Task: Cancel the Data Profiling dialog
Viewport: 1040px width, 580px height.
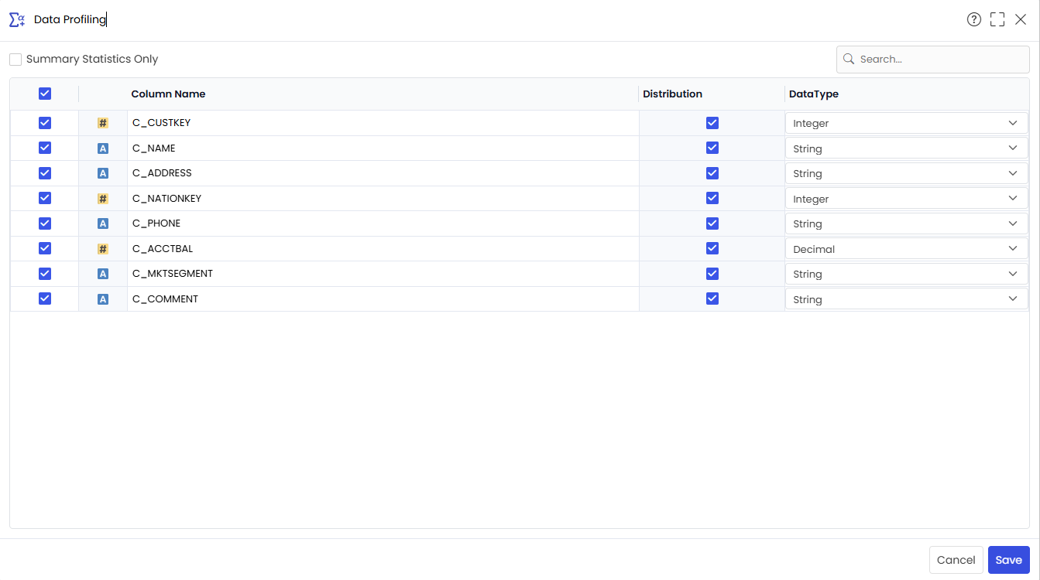Action: [956, 560]
